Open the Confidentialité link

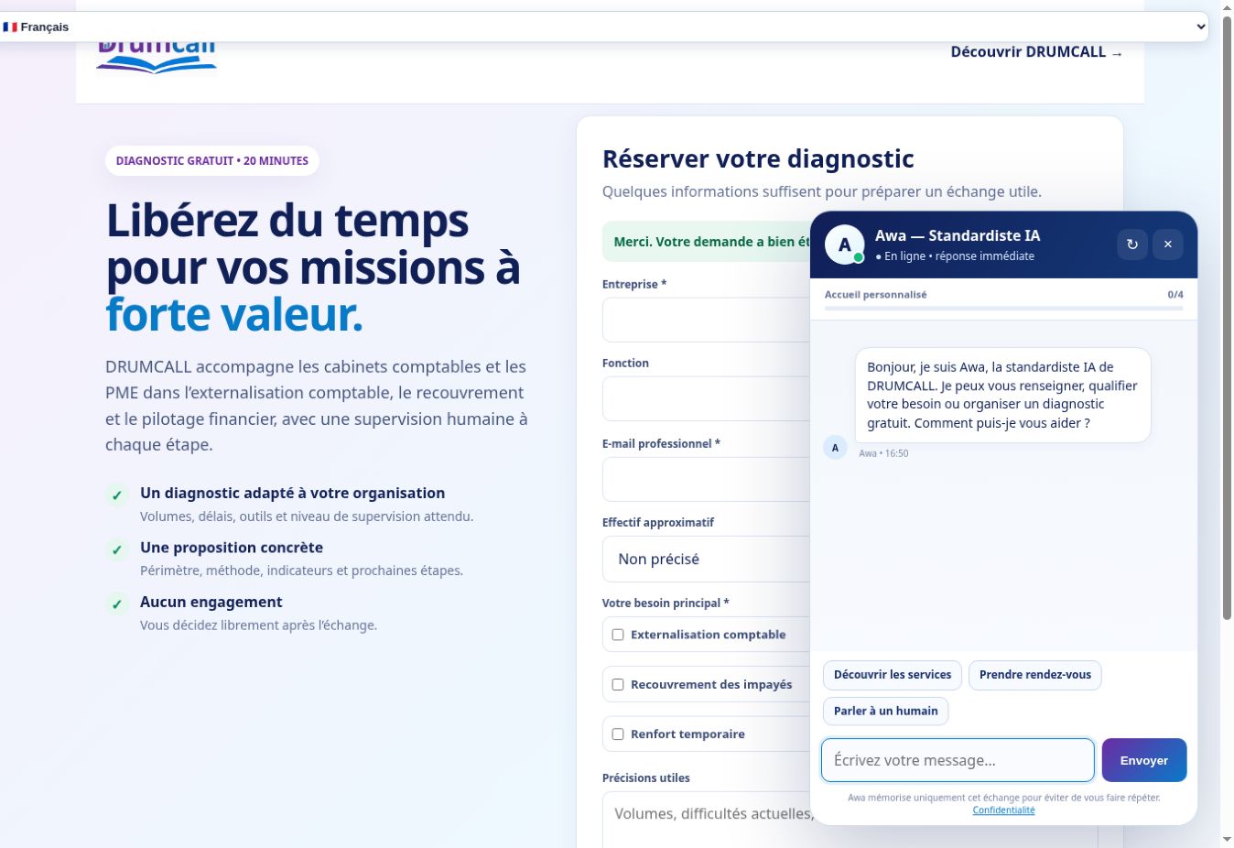[1003, 810]
